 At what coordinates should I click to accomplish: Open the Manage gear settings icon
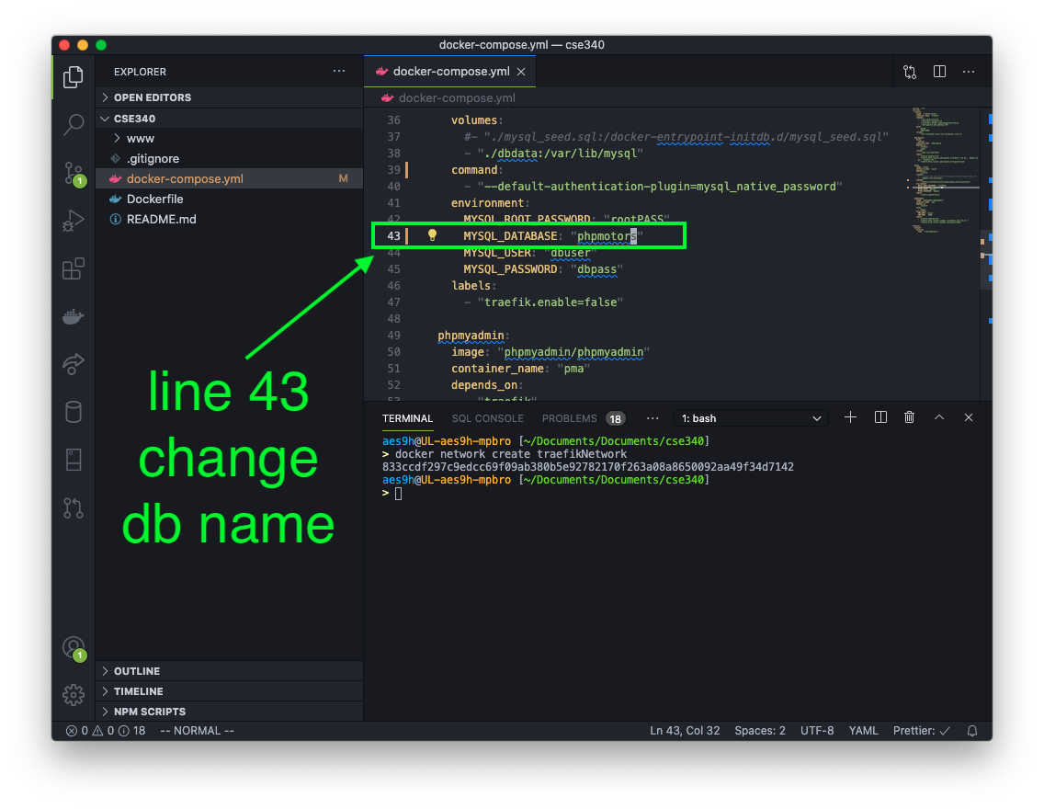tap(74, 695)
